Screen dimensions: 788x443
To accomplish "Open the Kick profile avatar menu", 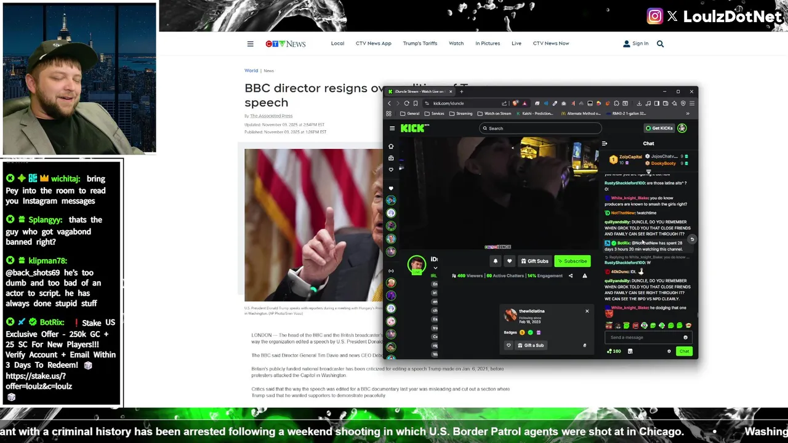I will point(682,128).
